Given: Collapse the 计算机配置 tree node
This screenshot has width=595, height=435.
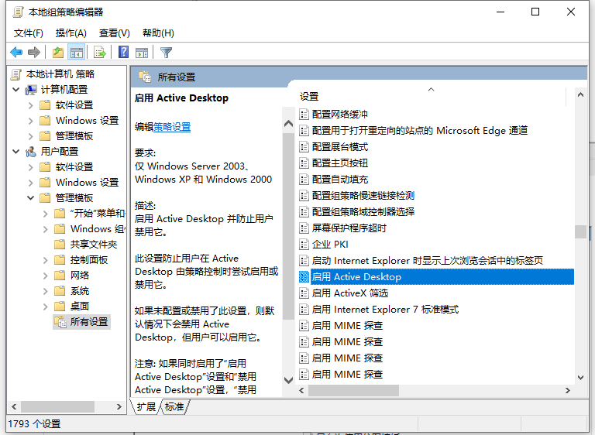Looking at the screenshot, I should (16, 90).
